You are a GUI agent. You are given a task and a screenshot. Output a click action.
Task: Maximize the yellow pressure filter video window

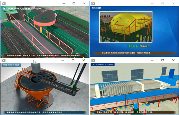coord(163,4)
